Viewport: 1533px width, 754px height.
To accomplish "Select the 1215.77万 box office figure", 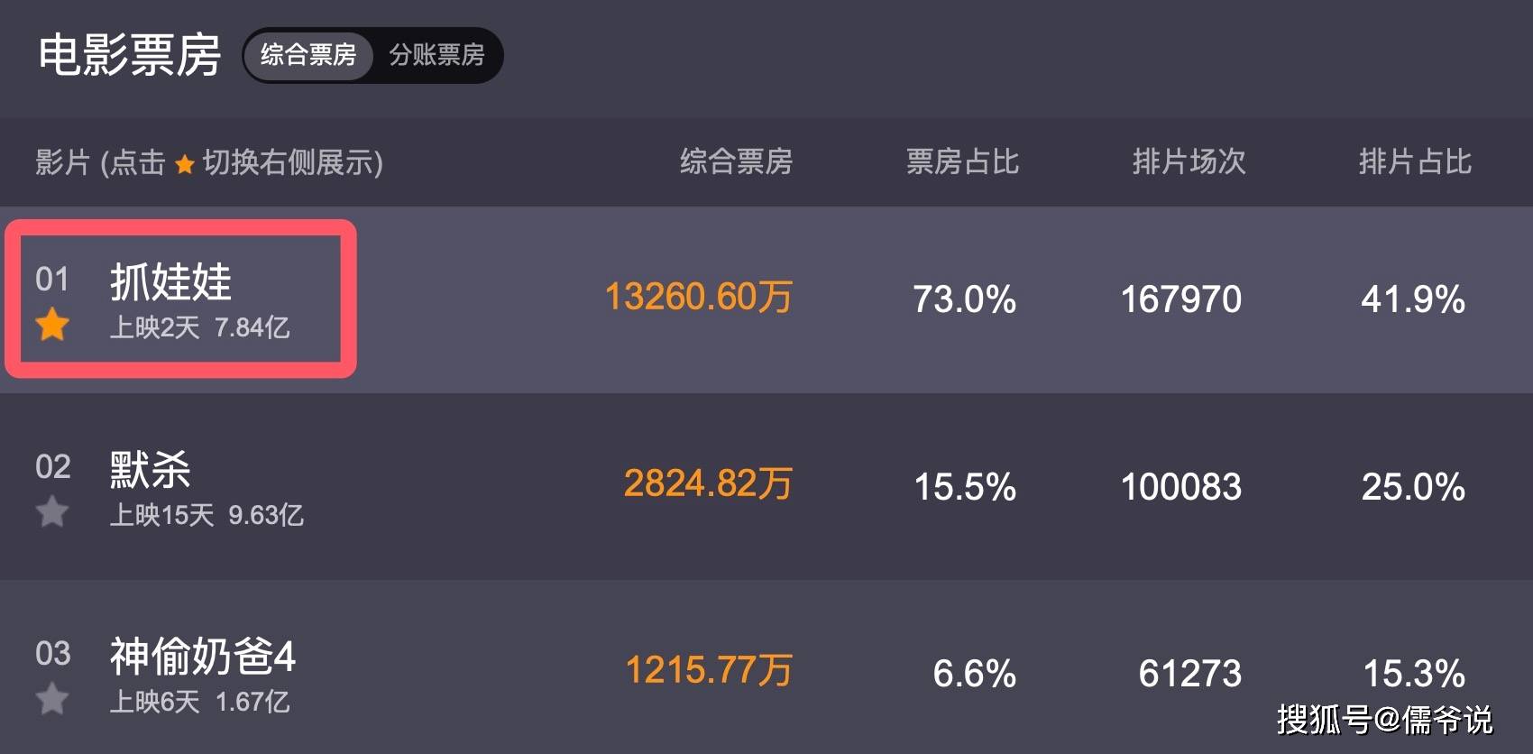I will pyautogui.click(x=709, y=671).
